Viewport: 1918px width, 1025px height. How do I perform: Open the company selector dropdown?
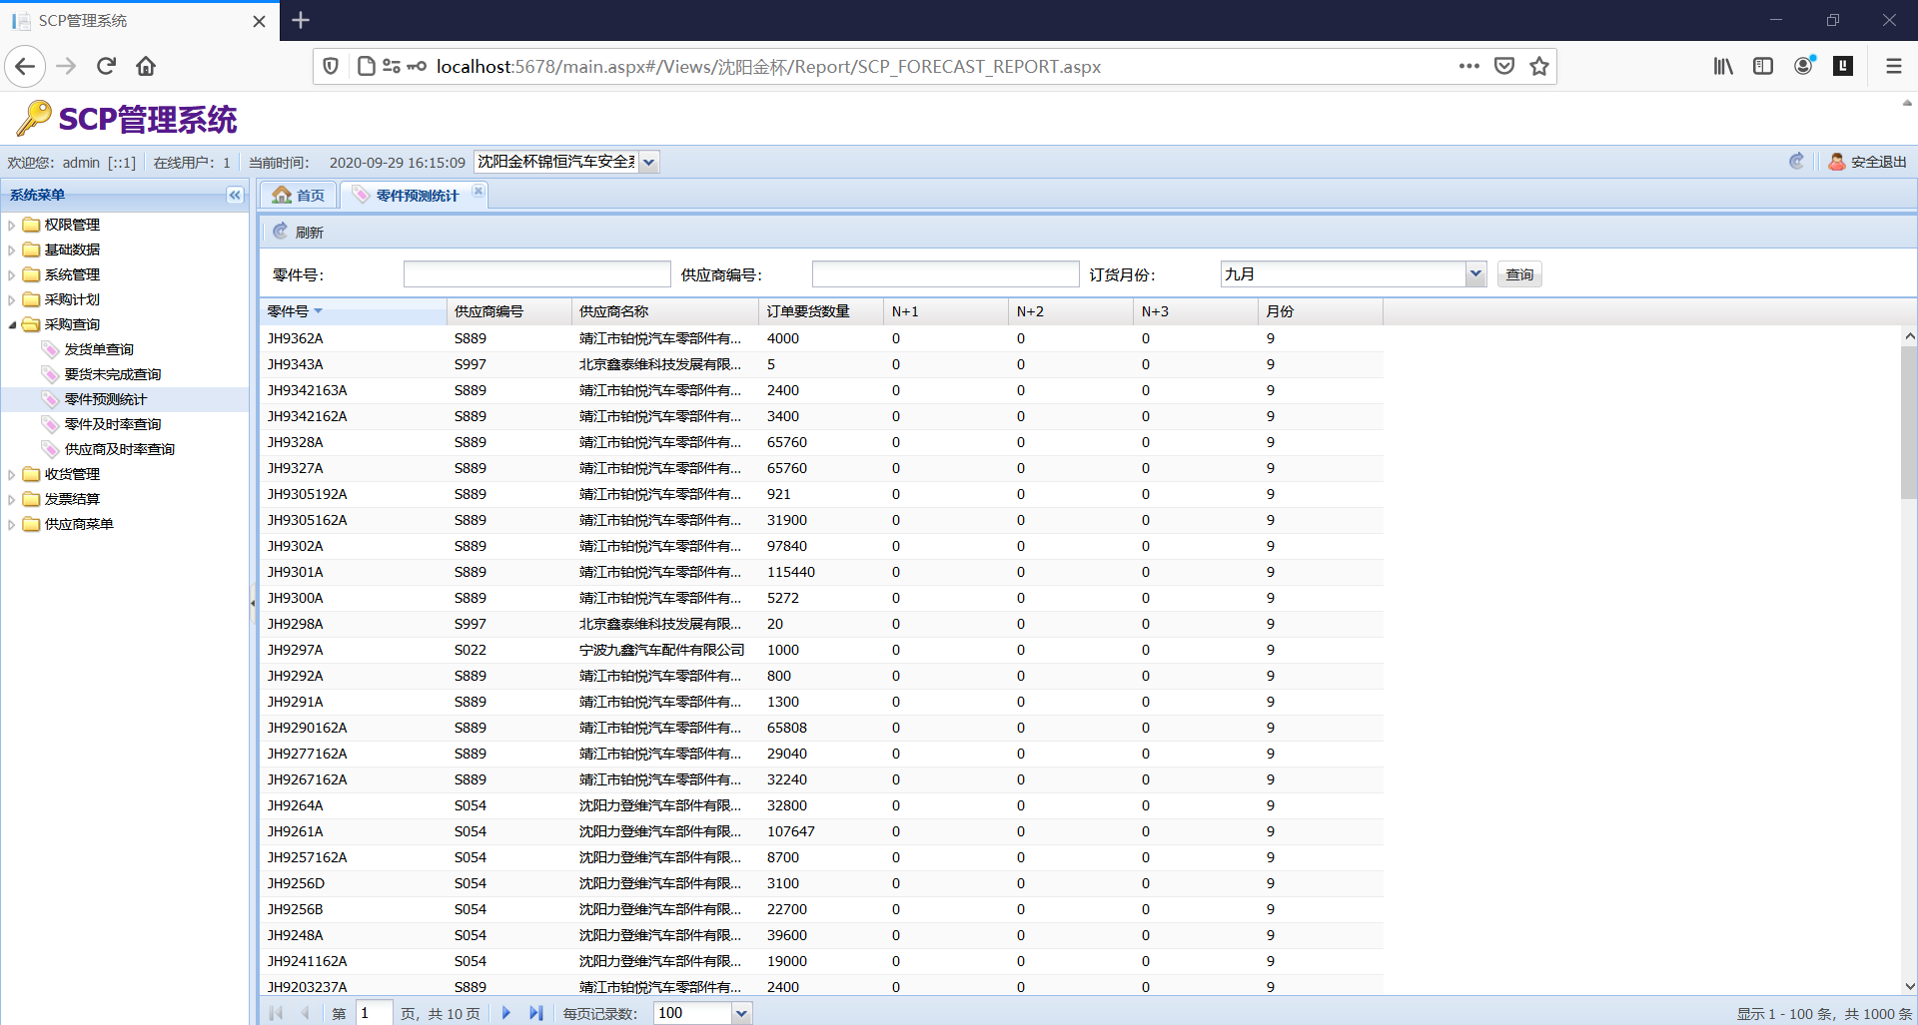649,162
